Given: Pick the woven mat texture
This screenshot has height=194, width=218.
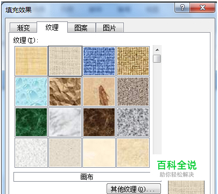Looking at the screenshot, I should (133, 61).
